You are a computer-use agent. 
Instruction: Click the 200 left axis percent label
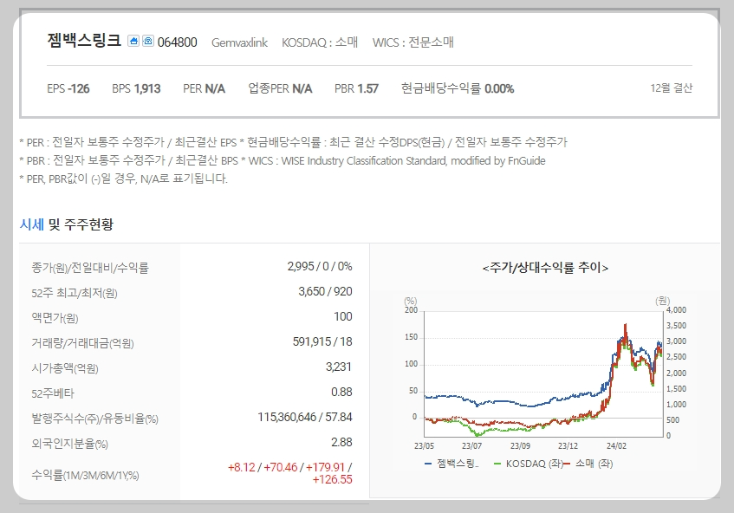(x=412, y=310)
